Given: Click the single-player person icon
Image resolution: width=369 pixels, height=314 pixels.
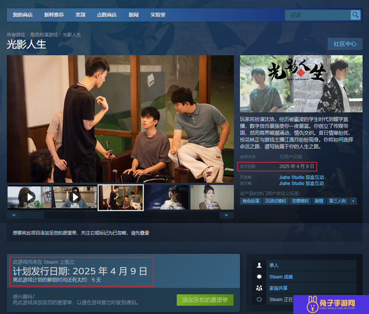Looking at the screenshot, I should pos(259,265).
